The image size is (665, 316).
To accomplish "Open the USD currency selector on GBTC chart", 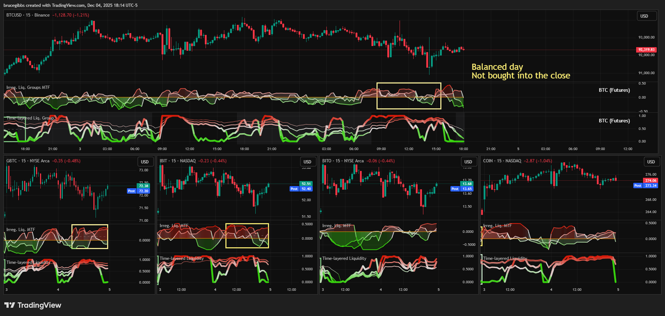I will [x=145, y=162].
